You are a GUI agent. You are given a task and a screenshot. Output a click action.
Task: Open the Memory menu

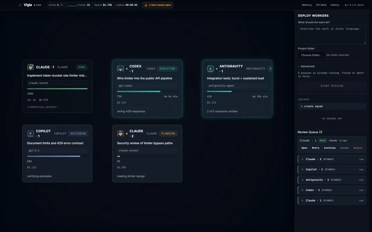pyautogui.click(x=307, y=5)
